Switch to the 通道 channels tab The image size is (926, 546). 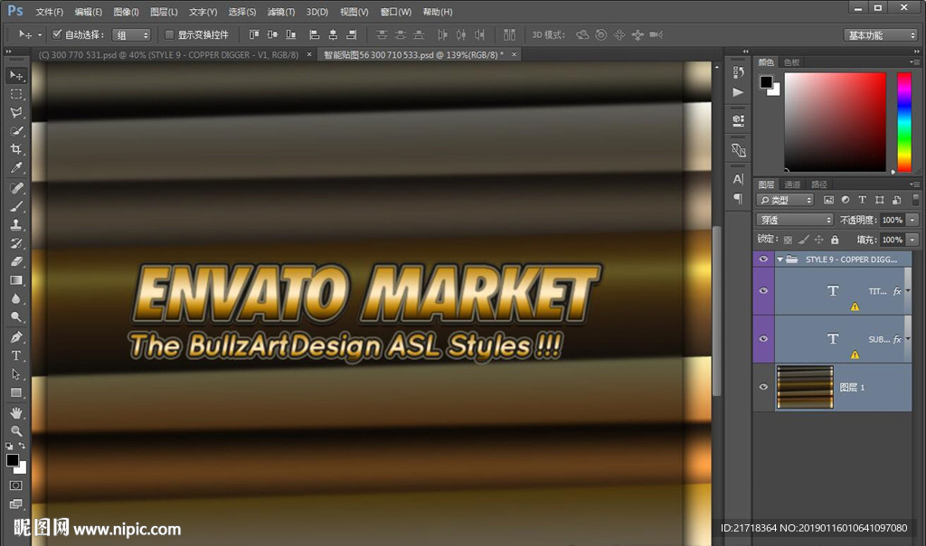click(792, 184)
